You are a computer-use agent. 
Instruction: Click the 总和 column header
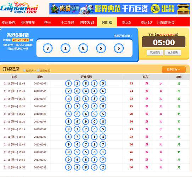click(x=146, y=77)
